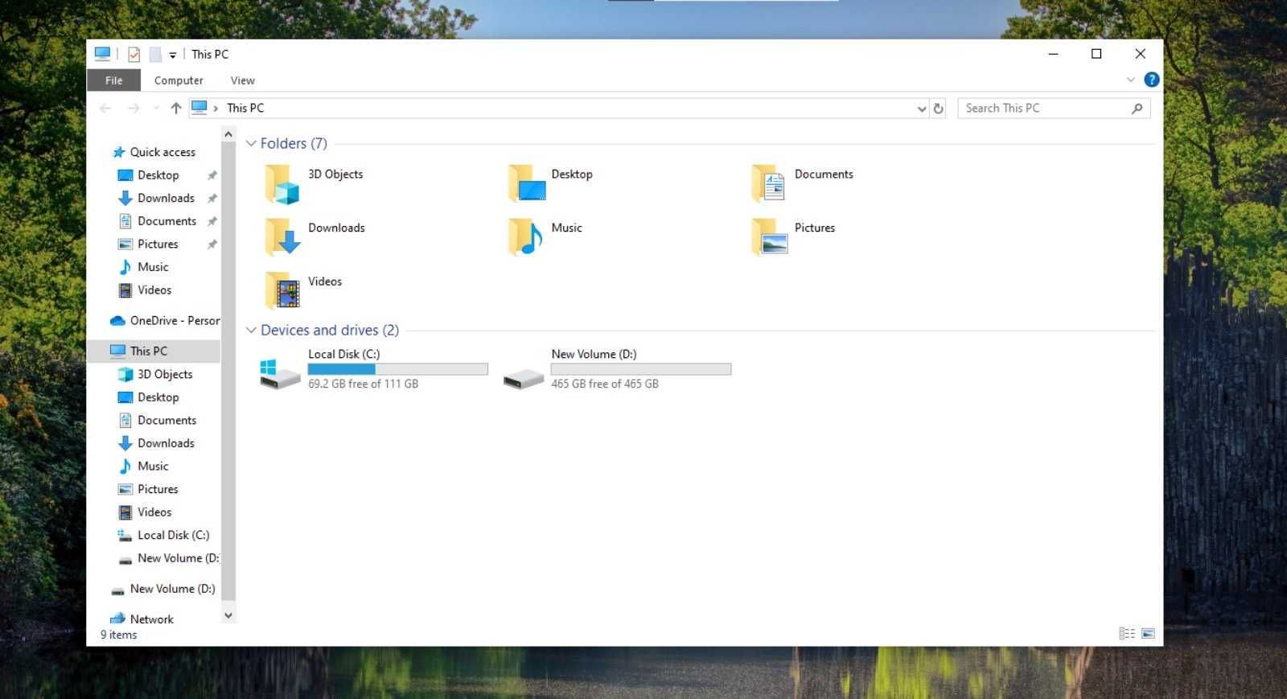Click the This PC breadcrumb chevron in address bar
Image resolution: width=1287 pixels, height=699 pixels.
point(216,109)
